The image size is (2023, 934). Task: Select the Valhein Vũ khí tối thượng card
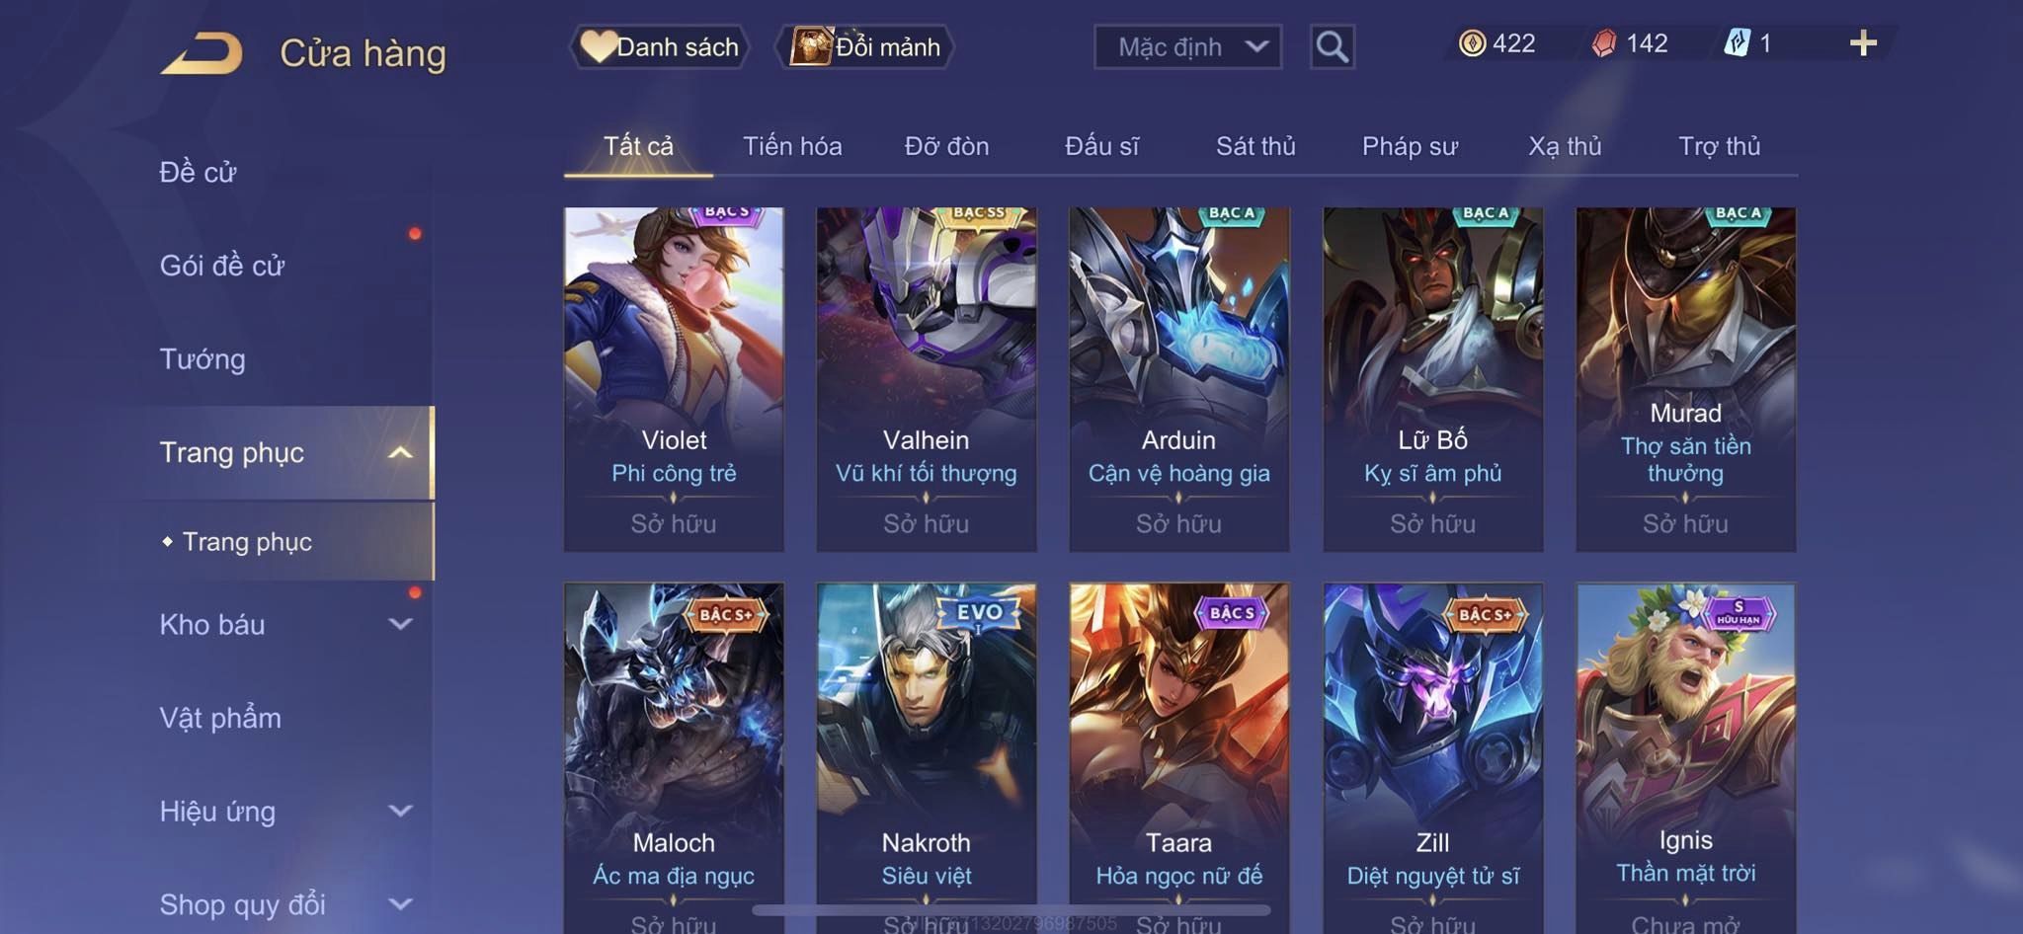(927, 379)
